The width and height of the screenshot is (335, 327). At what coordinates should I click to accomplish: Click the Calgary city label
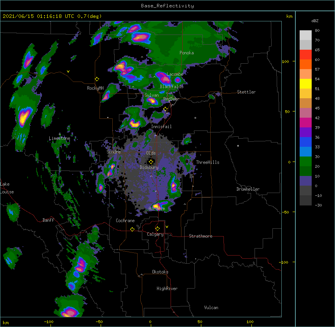[x=155, y=234]
